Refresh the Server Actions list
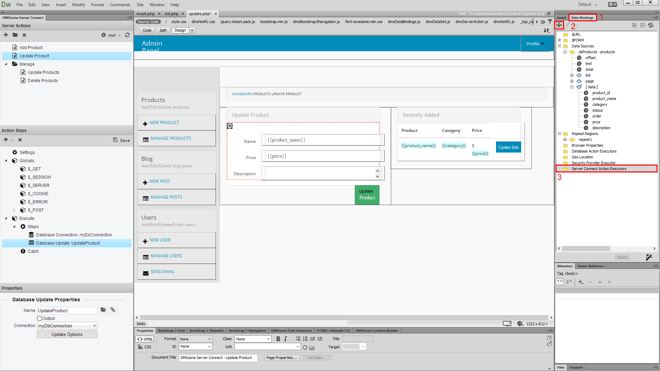 [x=127, y=35]
